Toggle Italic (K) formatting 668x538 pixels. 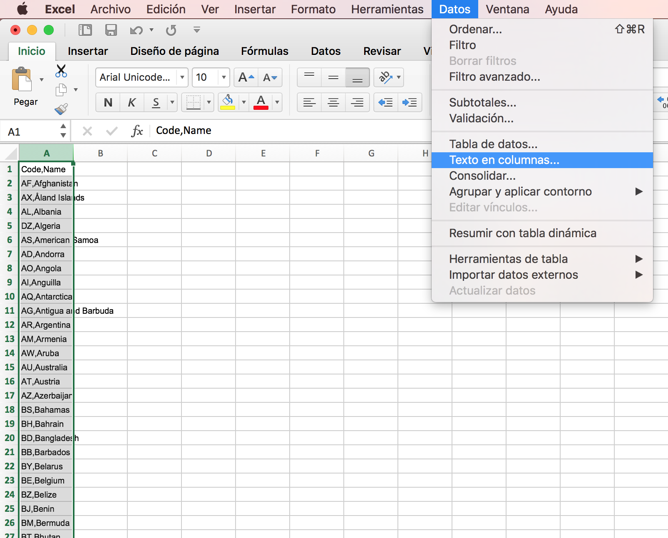[132, 102]
